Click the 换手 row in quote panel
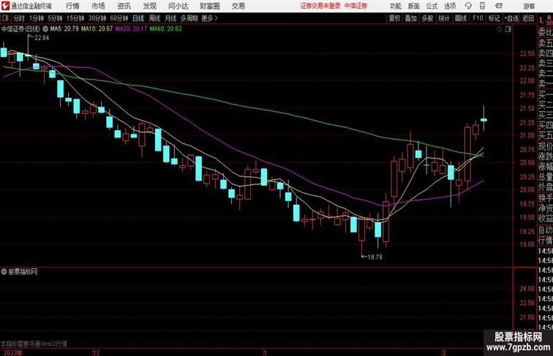The width and height of the screenshot is (553, 356). (x=545, y=198)
